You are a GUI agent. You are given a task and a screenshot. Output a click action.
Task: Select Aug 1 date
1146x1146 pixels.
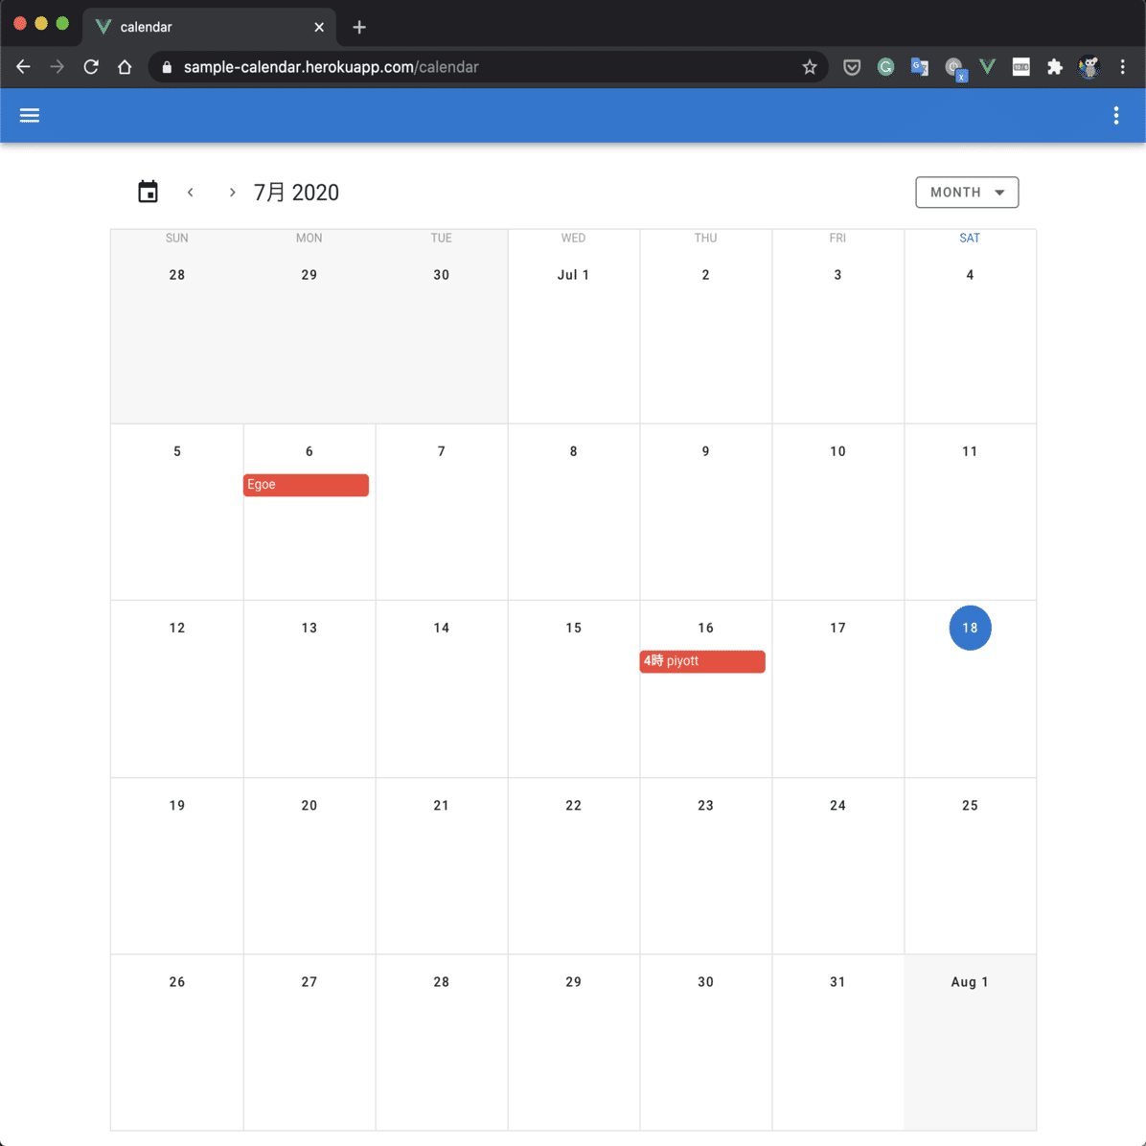tap(969, 981)
